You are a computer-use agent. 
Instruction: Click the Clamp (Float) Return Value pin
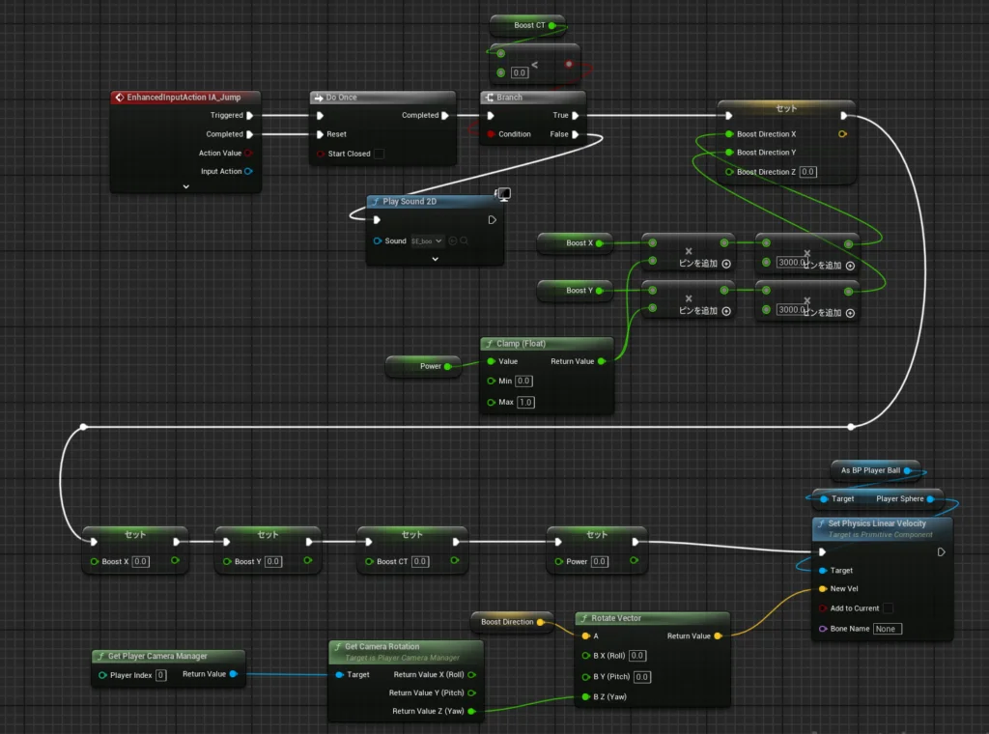[602, 361]
